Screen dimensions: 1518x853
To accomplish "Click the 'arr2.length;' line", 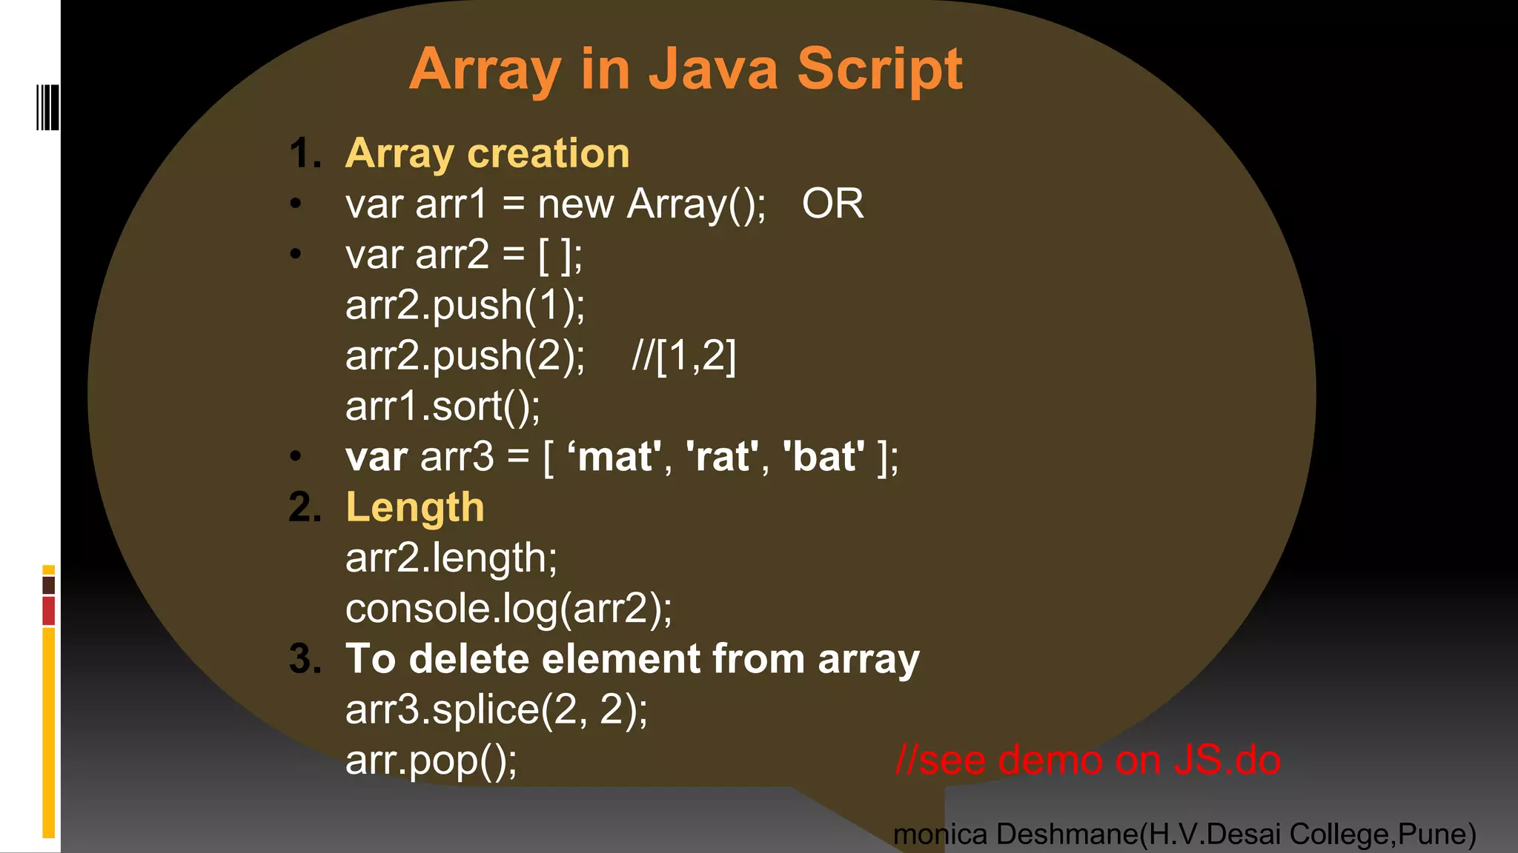I will pyautogui.click(x=451, y=558).
